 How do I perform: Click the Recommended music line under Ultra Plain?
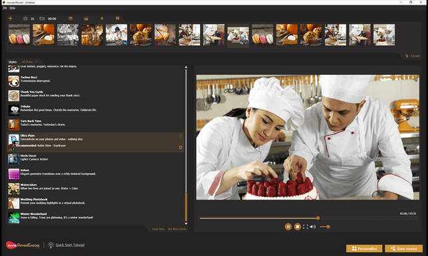click(x=41, y=146)
